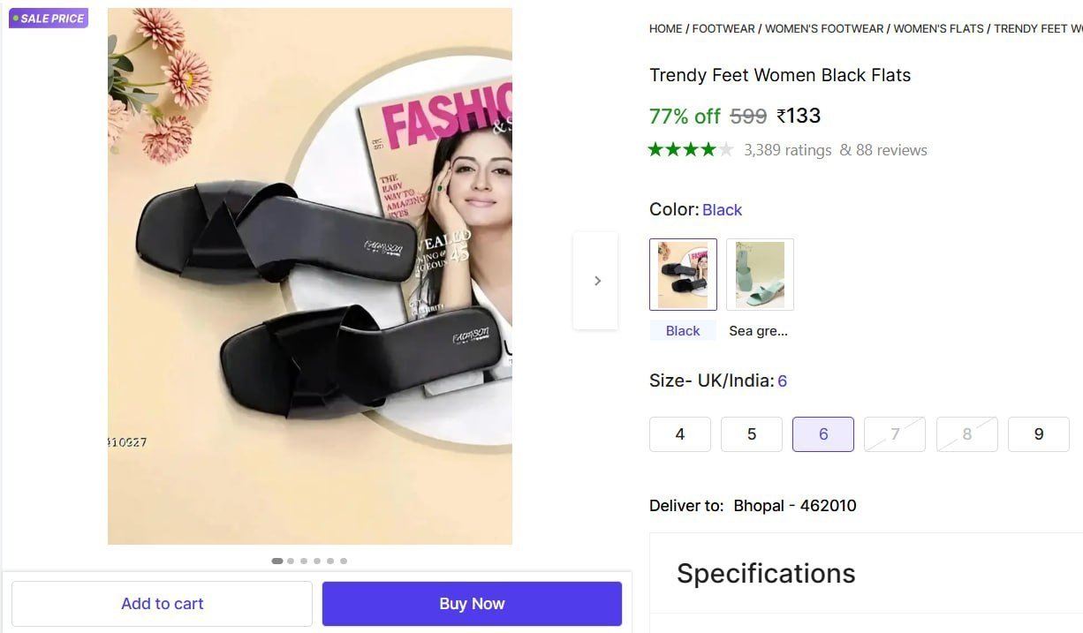This screenshot has height=633, width=1083.
Task: Click the Add to cart button
Action: pyautogui.click(x=163, y=604)
